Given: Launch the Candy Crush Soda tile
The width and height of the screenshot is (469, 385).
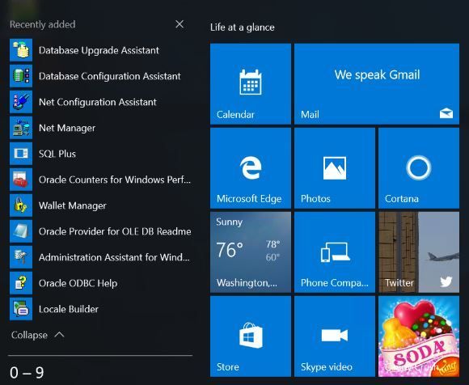Looking at the screenshot, I should (x=419, y=336).
